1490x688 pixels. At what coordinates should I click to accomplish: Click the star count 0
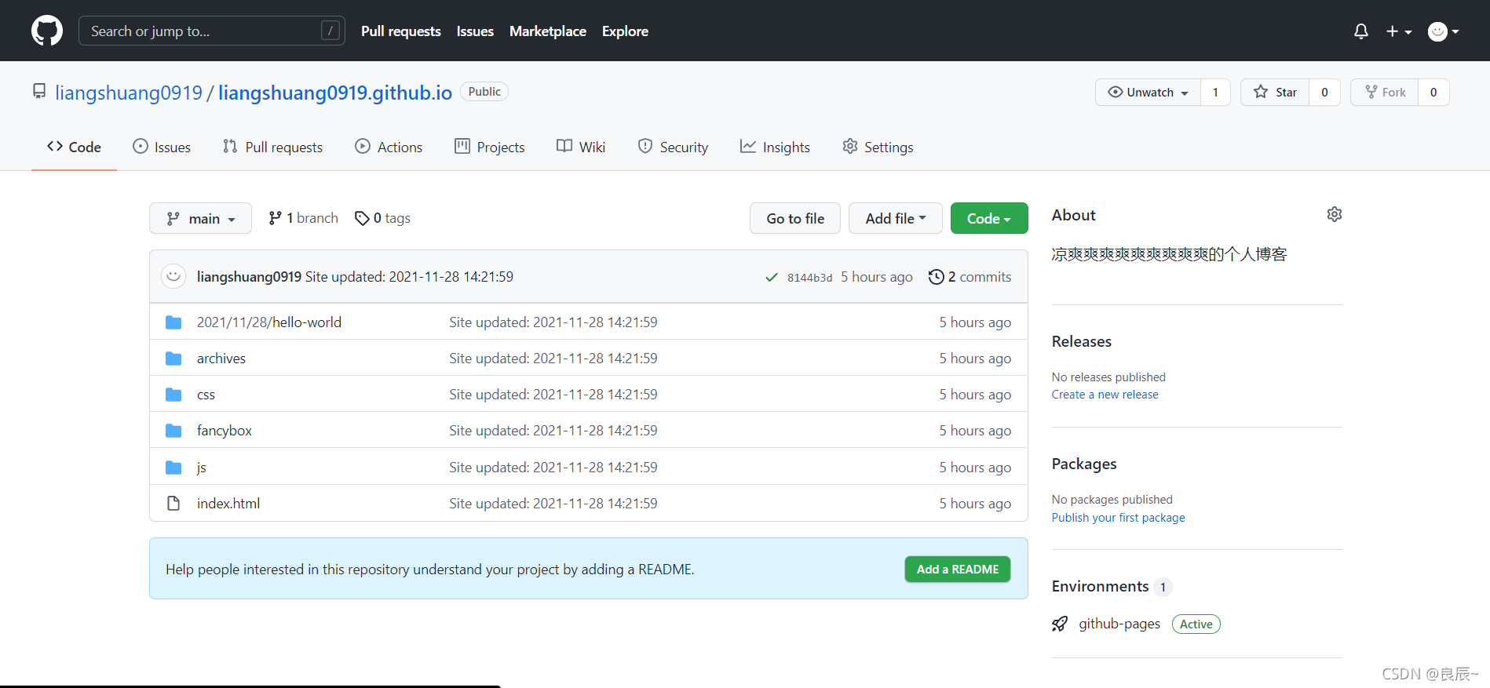1324,92
